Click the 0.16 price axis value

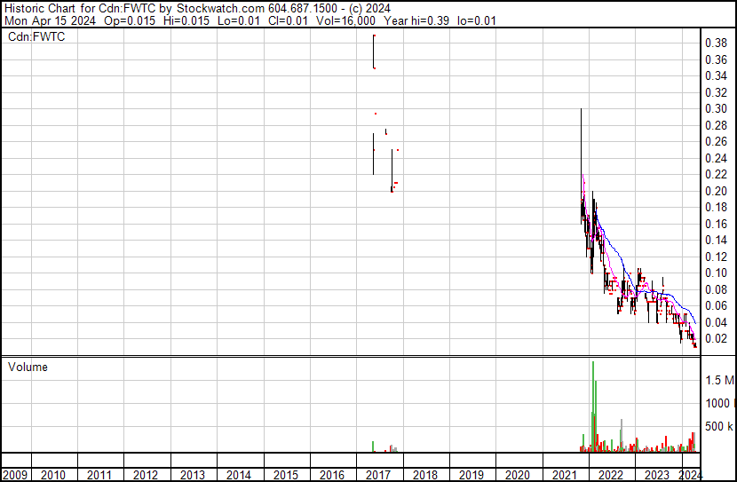point(717,224)
